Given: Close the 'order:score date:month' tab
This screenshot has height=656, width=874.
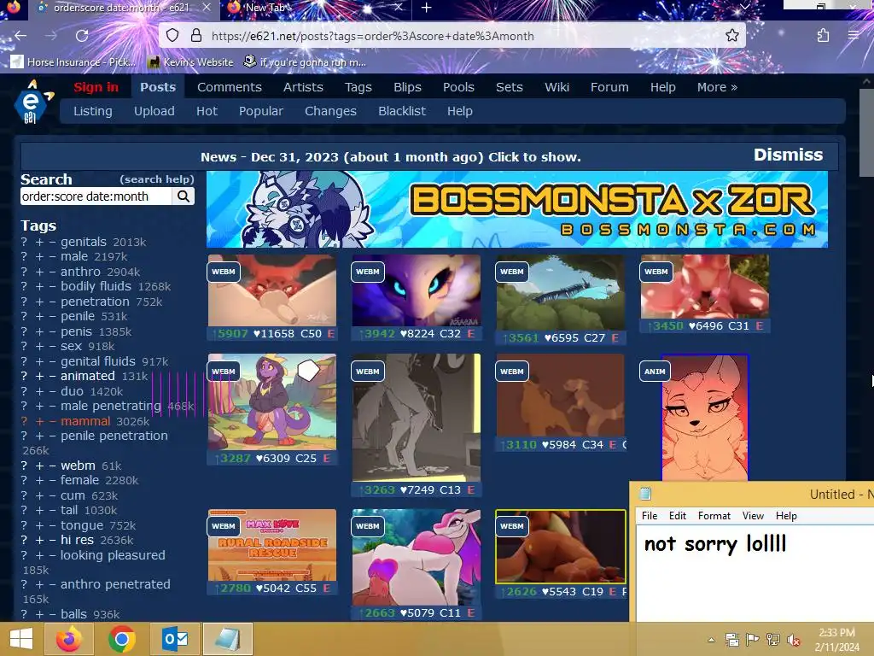Looking at the screenshot, I should (x=207, y=8).
